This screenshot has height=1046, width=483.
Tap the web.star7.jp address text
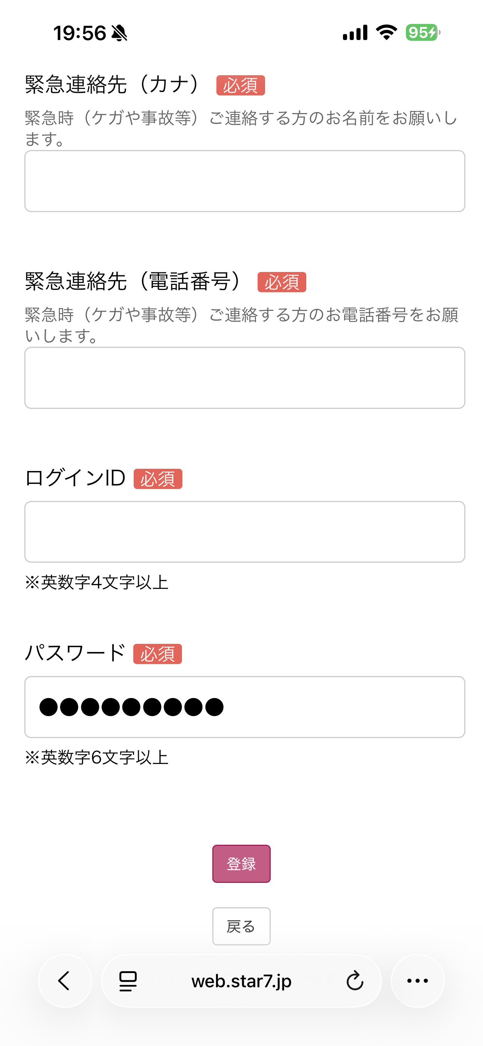click(241, 981)
